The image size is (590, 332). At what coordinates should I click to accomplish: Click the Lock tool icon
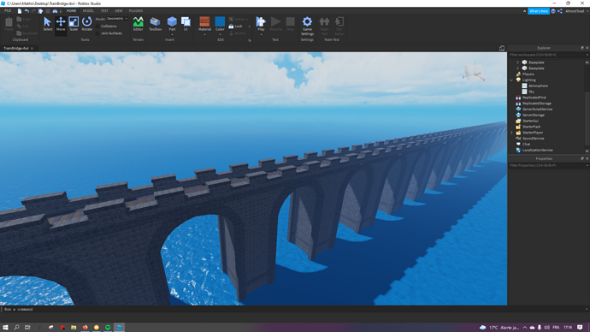[x=231, y=26]
